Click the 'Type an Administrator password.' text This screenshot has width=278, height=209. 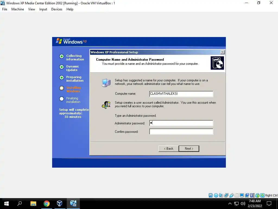pyautogui.click(x=135, y=115)
